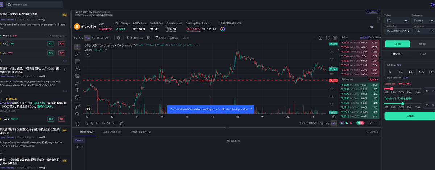Open the Positions (0) tab
435x170 pixels.
point(86,132)
